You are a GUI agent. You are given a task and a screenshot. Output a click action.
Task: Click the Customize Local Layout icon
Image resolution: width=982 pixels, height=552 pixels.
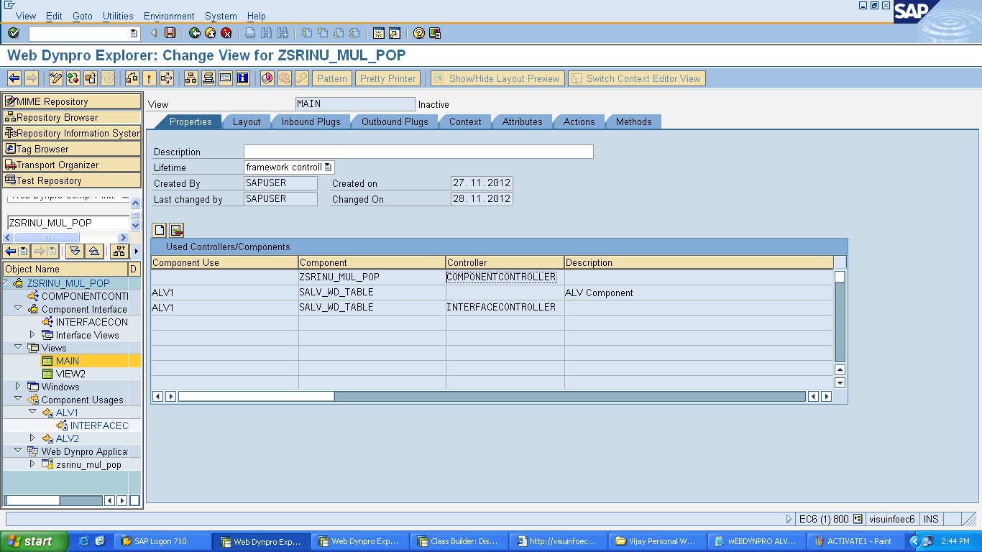434,33
